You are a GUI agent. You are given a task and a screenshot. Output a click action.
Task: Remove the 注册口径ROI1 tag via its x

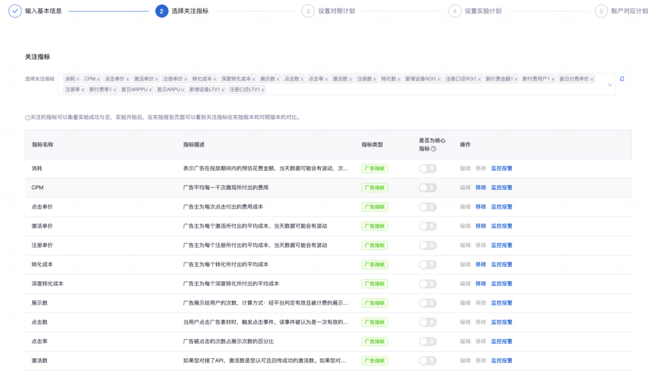coord(479,79)
